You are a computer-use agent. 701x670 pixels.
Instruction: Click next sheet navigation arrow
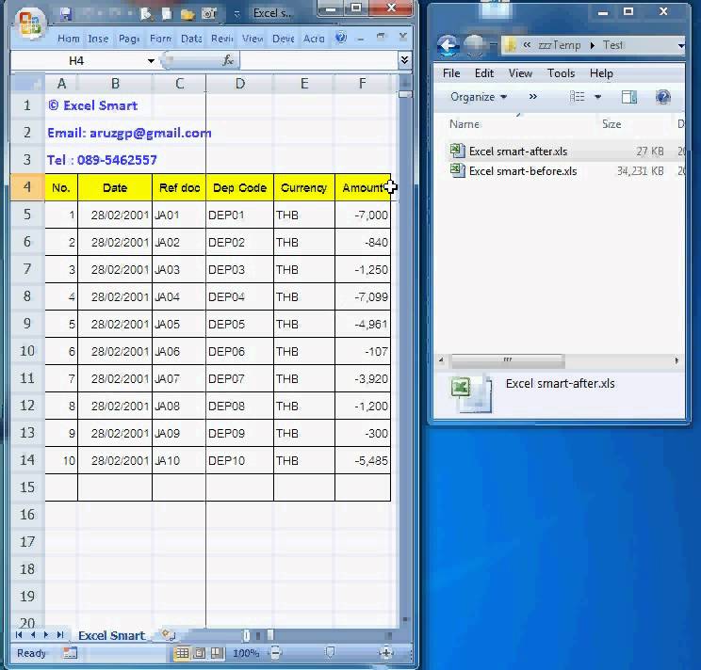point(46,635)
